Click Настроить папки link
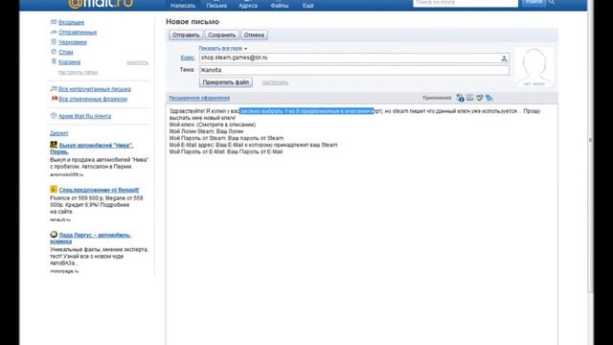This screenshot has height=345, width=613. pos(78,73)
